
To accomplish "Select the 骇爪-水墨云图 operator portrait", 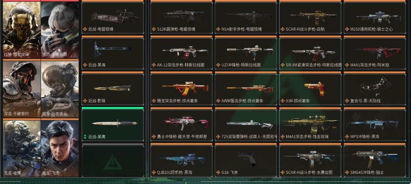I will (x=60, y=30).
